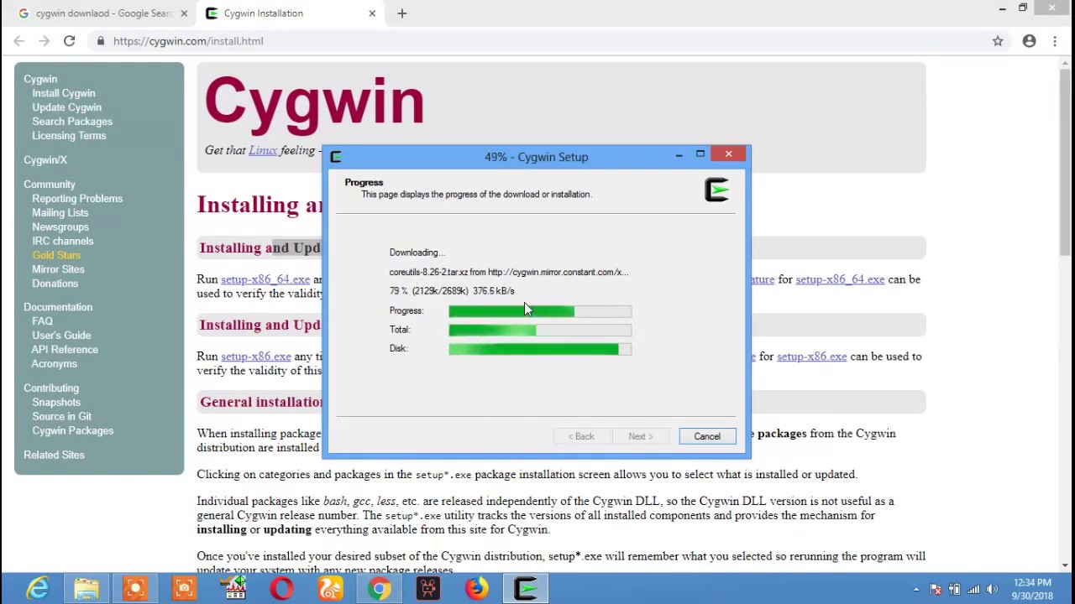This screenshot has height=604, width=1075.
Task: Open the Cygwin/X sidebar link
Action: [x=45, y=159]
